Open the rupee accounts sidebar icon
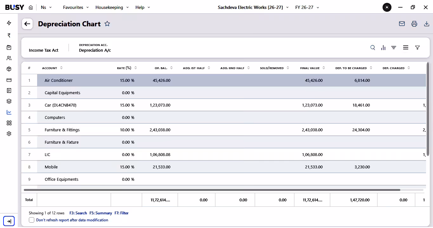The height and width of the screenshot is (228, 433). click(x=9, y=35)
